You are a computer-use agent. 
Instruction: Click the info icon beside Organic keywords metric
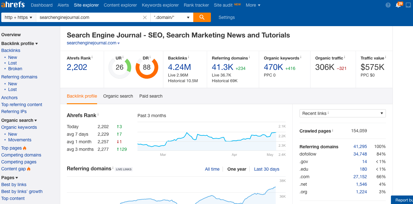pos(301,57)
